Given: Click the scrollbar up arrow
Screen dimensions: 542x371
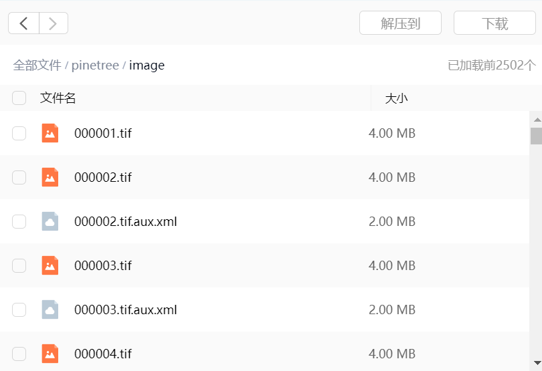Looking at the screenshot, I should [x=536, y=120].
